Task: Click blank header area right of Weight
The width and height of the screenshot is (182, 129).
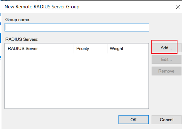Action: click(x=145, y=49)
